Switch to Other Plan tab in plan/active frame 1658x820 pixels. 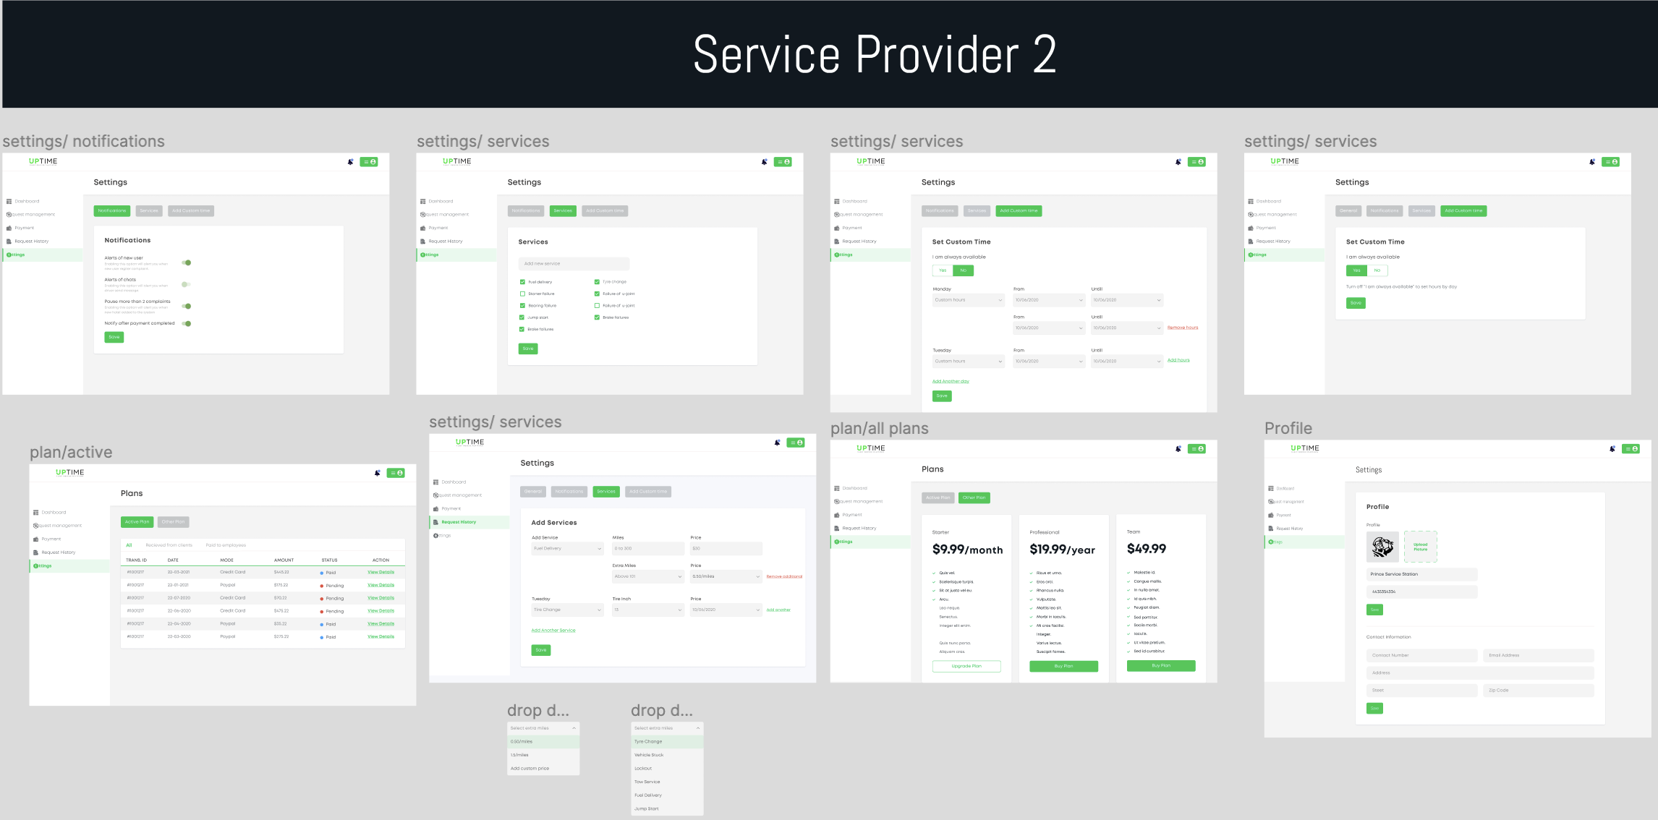point(173,522)
